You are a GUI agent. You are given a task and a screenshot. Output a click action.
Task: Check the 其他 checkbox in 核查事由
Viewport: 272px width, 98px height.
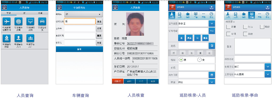245,34
